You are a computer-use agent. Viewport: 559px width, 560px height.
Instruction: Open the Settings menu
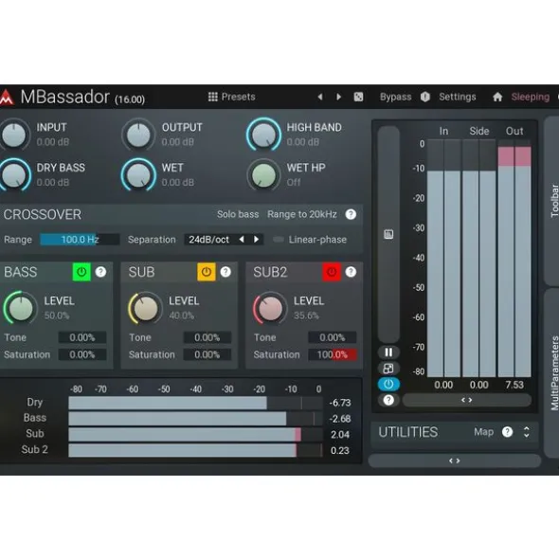[x=458, y=97]
